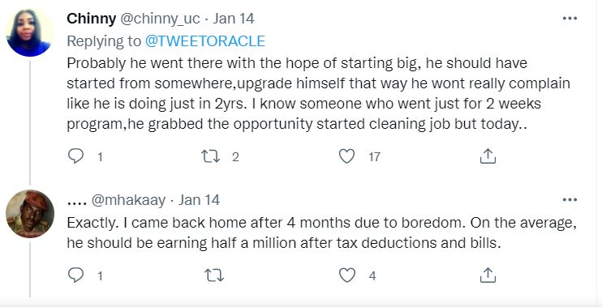Open more options menu on @mhakaay's tweet
The width and height of the screenshot is (602, 307).
[570, 200]
